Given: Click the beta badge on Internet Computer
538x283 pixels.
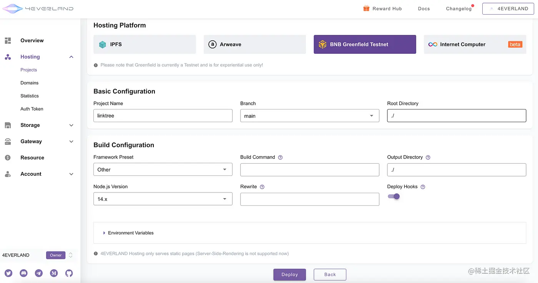Looking at the screenshot, I should (515, 45).
